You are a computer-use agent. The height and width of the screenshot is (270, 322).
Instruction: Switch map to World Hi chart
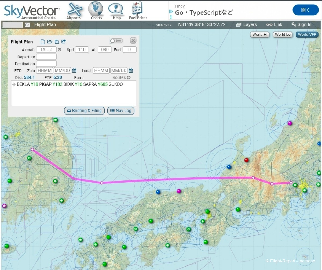click(260, 34)
